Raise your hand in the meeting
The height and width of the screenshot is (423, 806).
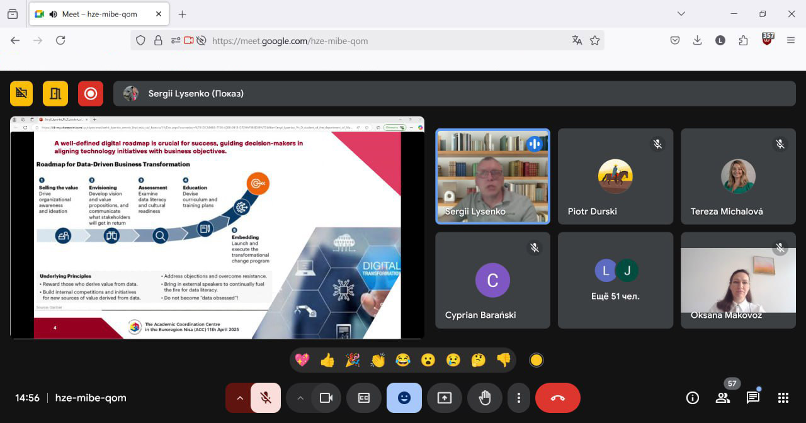click(484, 398)
